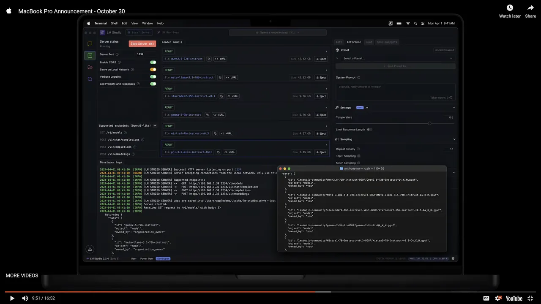Switch to the Load tab

click(x=369, y=42)
